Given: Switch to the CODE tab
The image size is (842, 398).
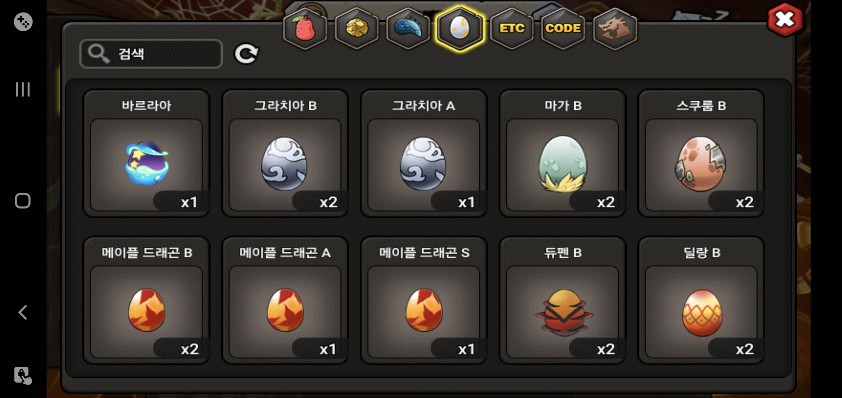Looking at the screenshot, I should click(x=563, y=28).
